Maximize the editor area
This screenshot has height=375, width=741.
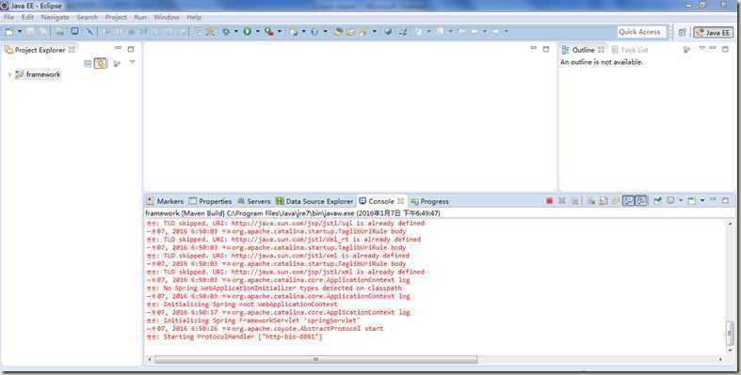click(x=546, y=49)
